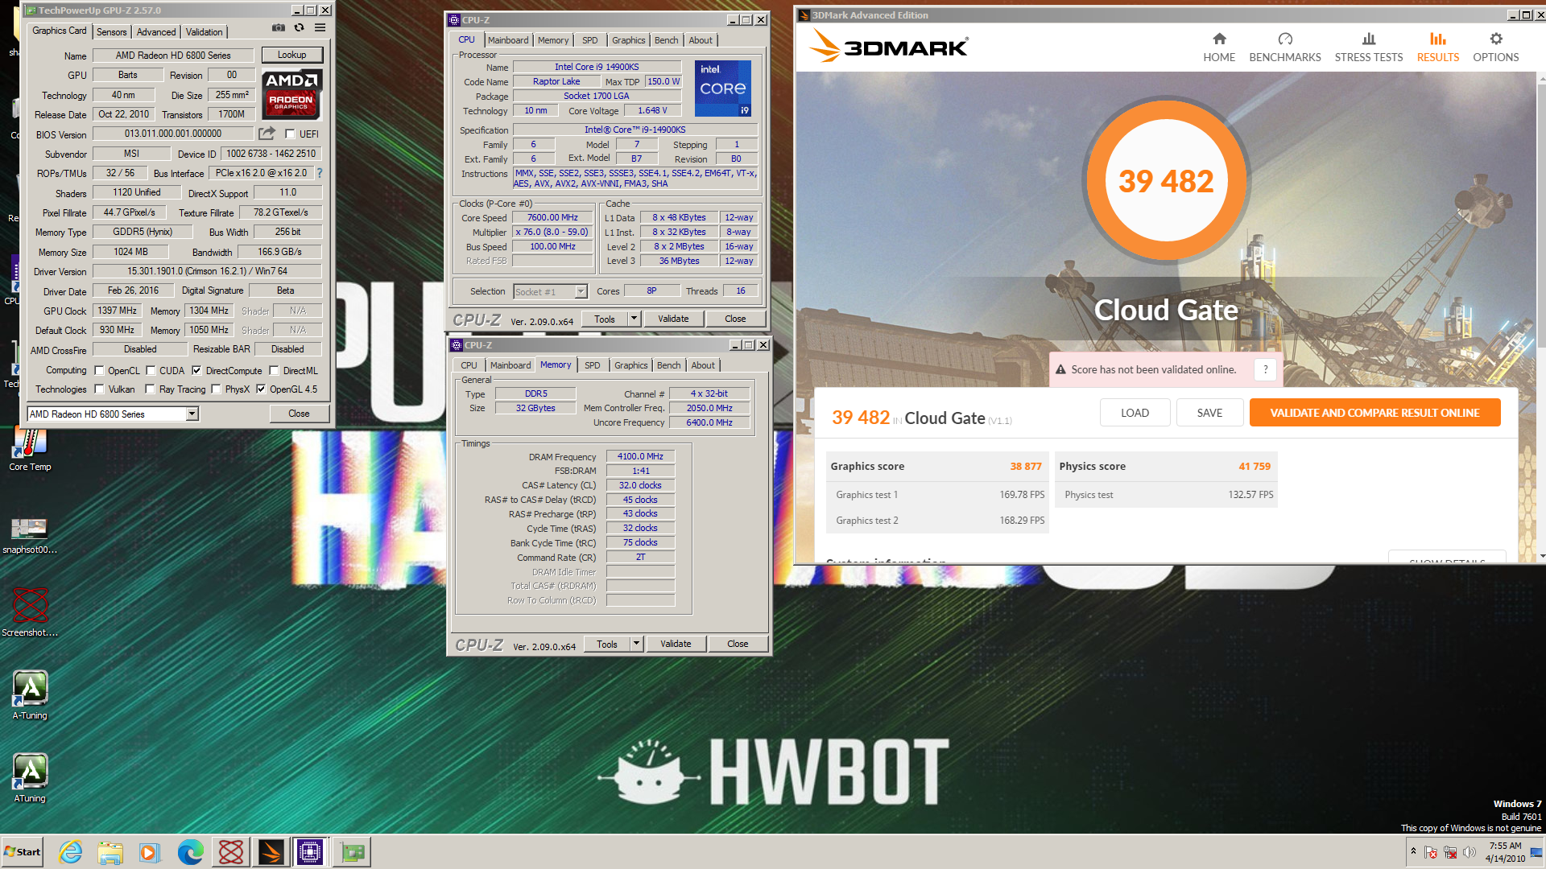Switch to GPU-Z Validation tab
Screen dimensions: 1546x869
click(204, 31)
